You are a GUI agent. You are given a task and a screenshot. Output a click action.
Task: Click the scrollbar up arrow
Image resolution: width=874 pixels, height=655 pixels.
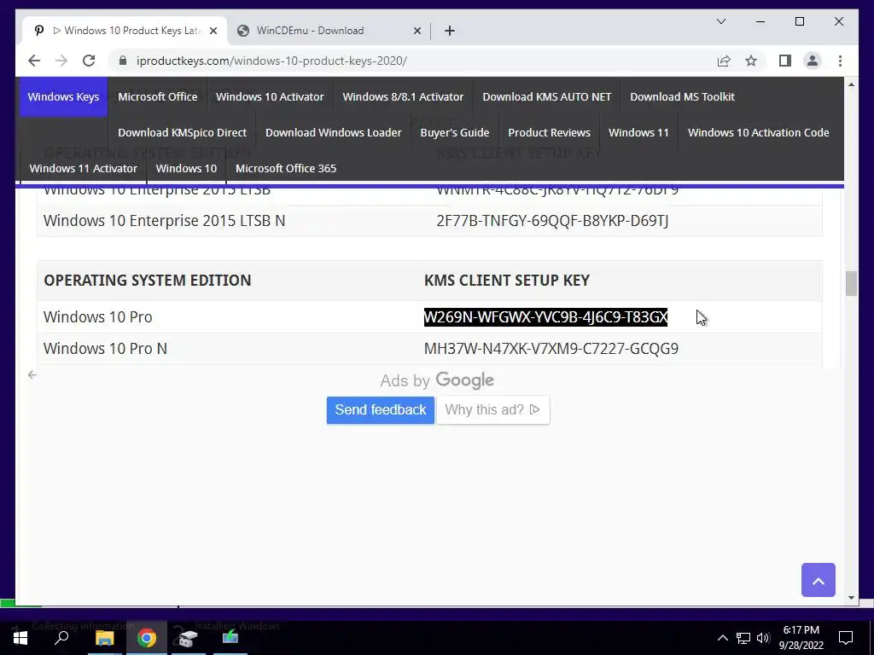tap(851, 84)
